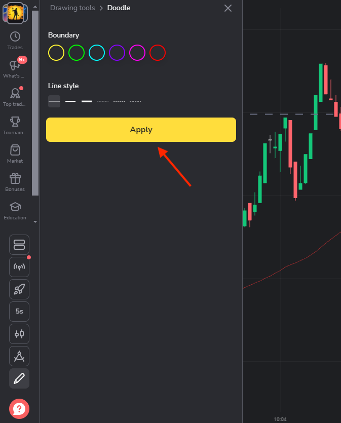Click the rocket icon button
This screenshot has width=341, height=423.
pos(19,289)
